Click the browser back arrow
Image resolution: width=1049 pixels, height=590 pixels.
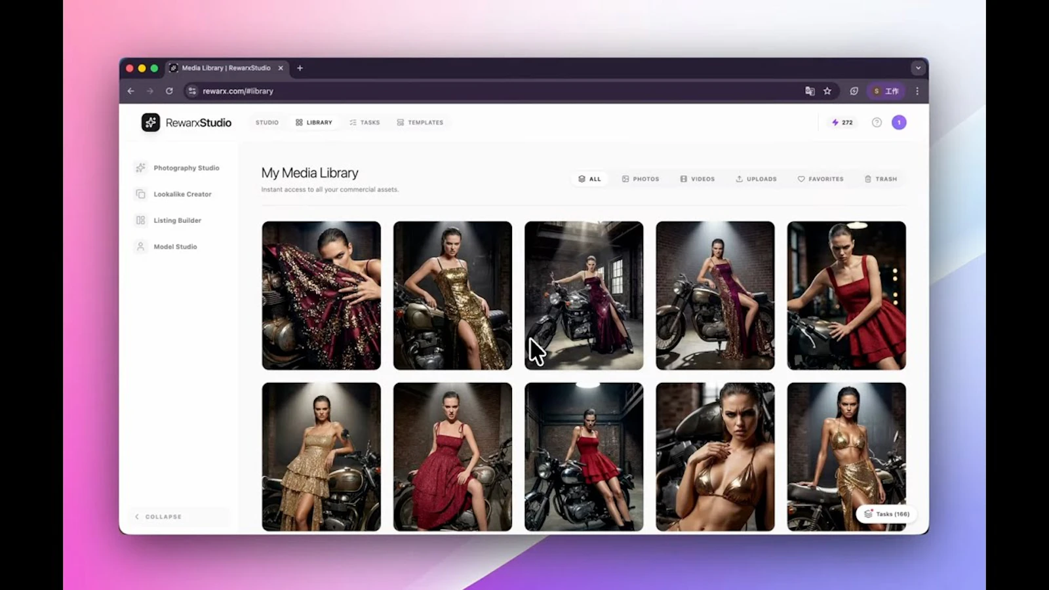click(130, 91)
